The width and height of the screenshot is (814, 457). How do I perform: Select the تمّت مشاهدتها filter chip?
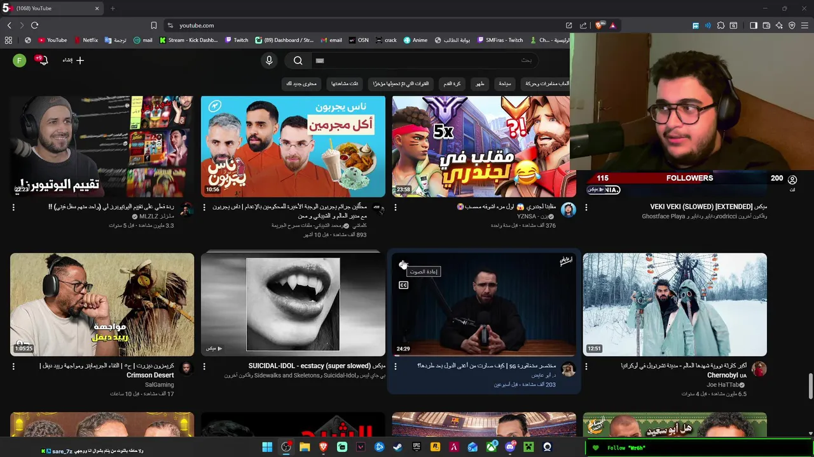[x=345, y=84]
